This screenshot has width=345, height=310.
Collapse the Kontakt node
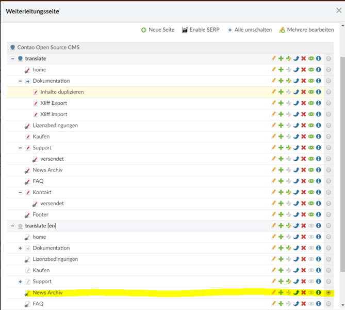point(20,193)
